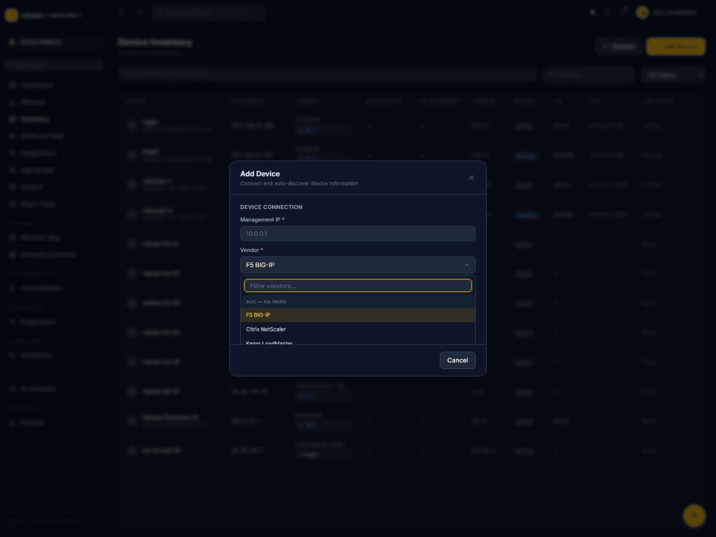Select F5 BIG-IP from vendor list
This screenshot has width=716, height=537.
coord(358,315)
